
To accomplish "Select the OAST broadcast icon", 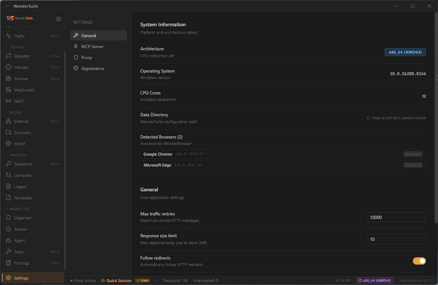I will (x=8, y=101).
